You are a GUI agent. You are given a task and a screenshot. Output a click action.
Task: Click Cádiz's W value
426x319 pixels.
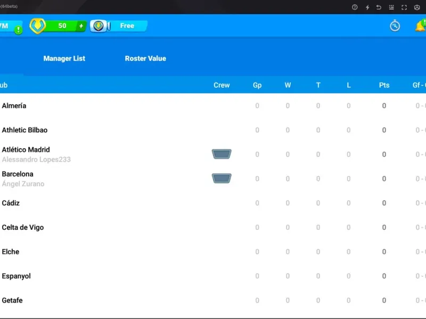click(x=288, y=203)
